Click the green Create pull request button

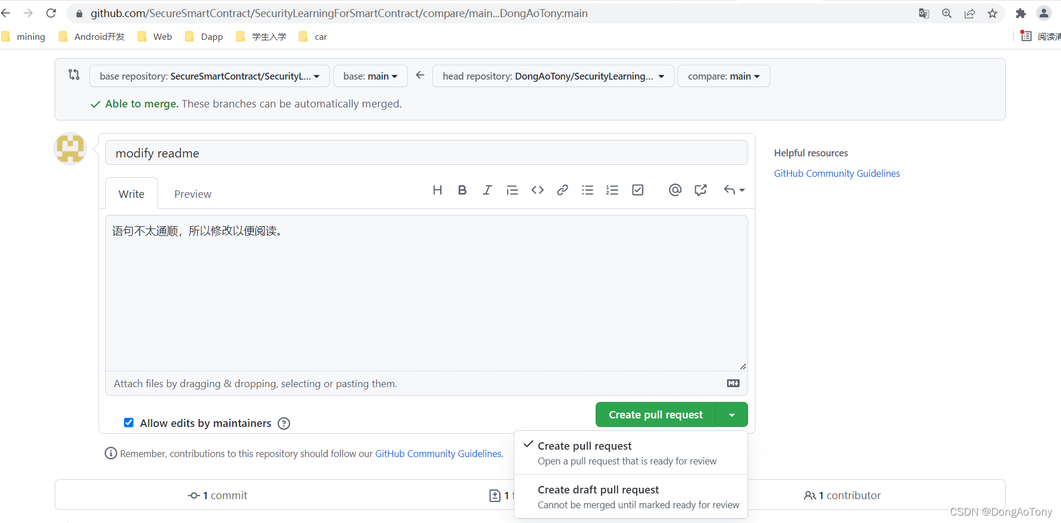pos(655,415)
